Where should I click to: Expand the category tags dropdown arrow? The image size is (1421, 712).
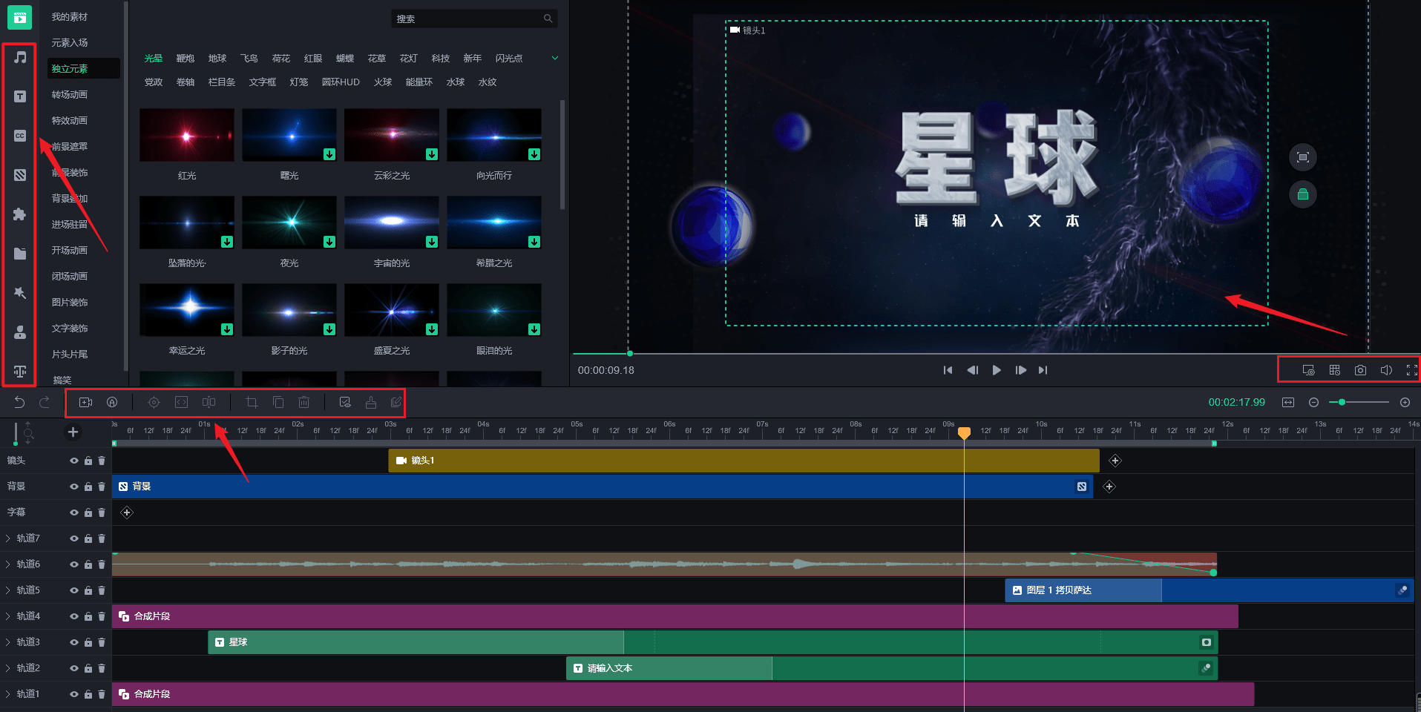(554, 58)
